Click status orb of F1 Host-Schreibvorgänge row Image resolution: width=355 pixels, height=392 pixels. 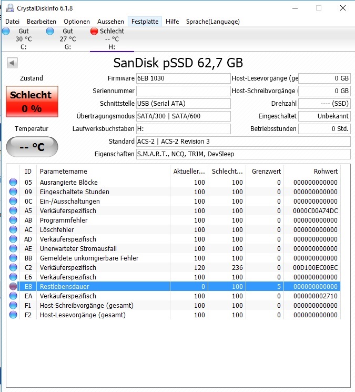coord(13,306)
